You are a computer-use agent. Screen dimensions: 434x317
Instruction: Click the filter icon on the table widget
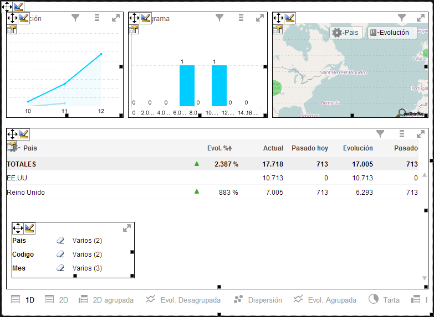pos(380,134)
